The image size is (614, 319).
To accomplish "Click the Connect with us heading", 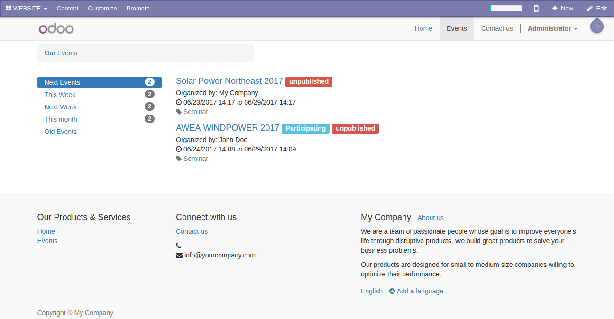I will [206, 217].
